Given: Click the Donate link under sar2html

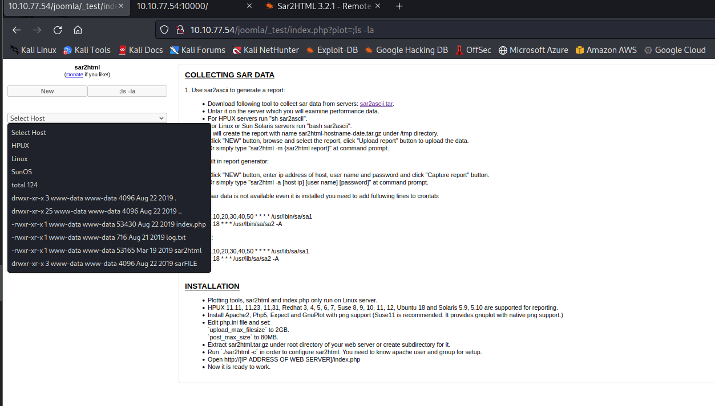Looking at the screenshot, I should click(x=74, y=74).
